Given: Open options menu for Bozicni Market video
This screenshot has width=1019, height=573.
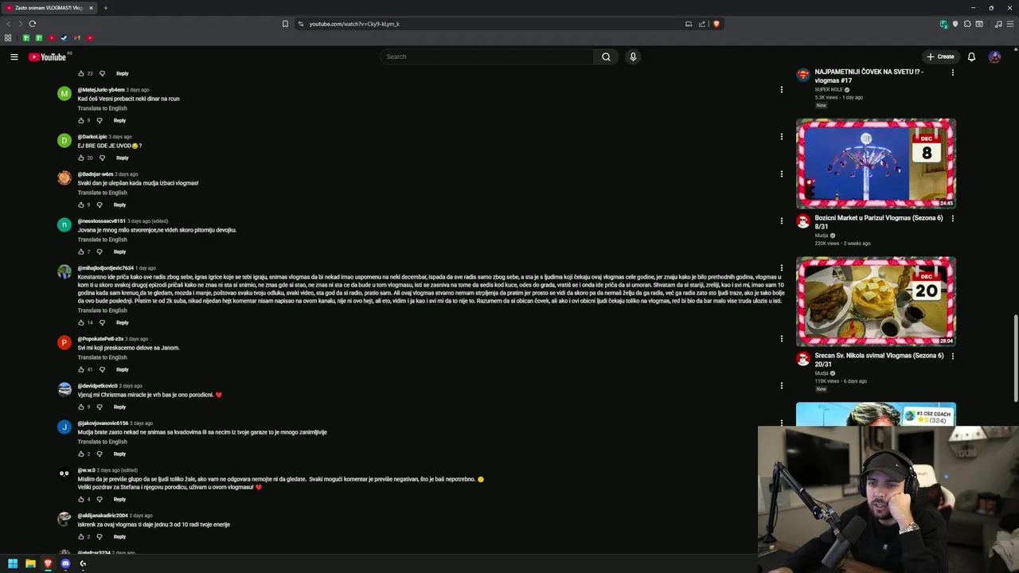Looking at the screenshot, I should (x=953, y=218).
